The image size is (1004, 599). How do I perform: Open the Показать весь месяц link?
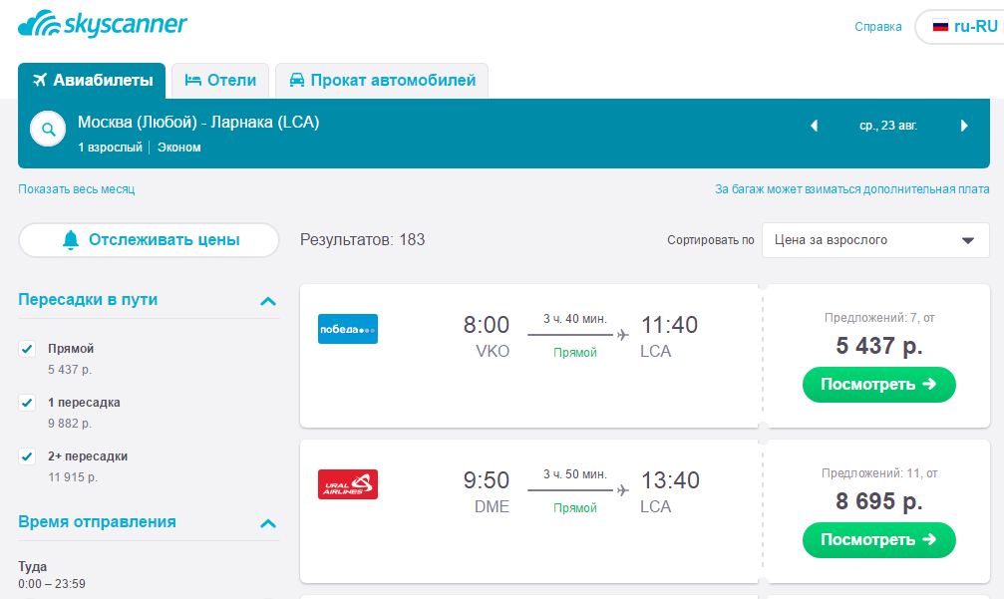[x=76, y=189]
